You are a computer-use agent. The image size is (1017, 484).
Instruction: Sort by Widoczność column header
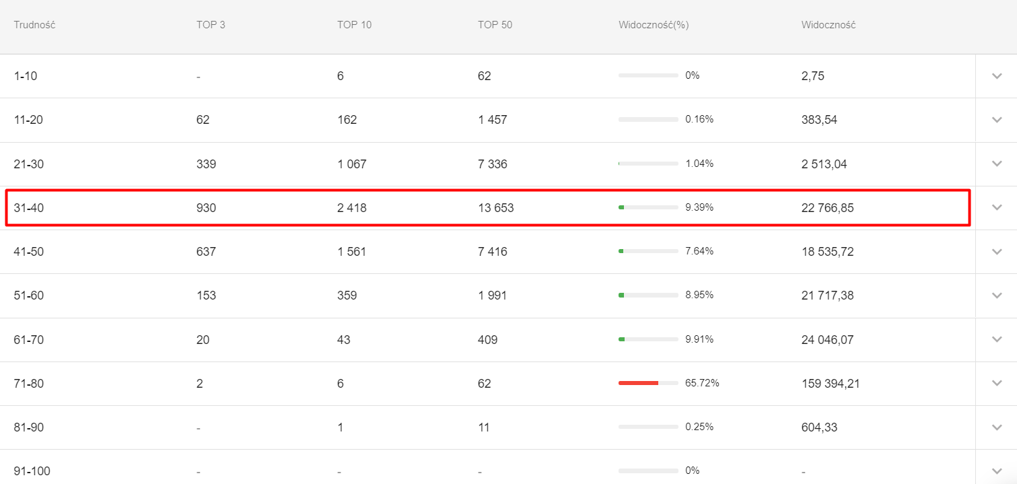(x=829, y=25)
